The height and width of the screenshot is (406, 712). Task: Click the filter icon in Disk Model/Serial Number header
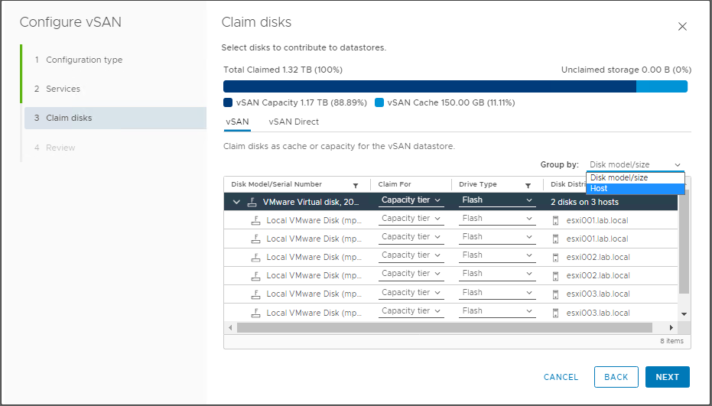(x=356, y=185)
